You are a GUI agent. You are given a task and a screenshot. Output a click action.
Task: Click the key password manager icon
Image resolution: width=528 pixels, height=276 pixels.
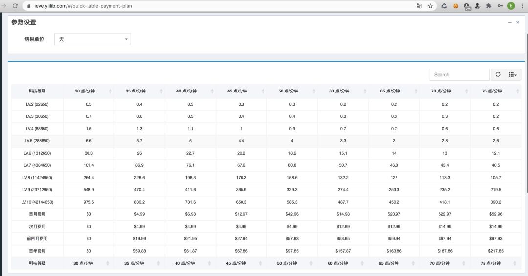pyautogui.click(x=500, y=6)
